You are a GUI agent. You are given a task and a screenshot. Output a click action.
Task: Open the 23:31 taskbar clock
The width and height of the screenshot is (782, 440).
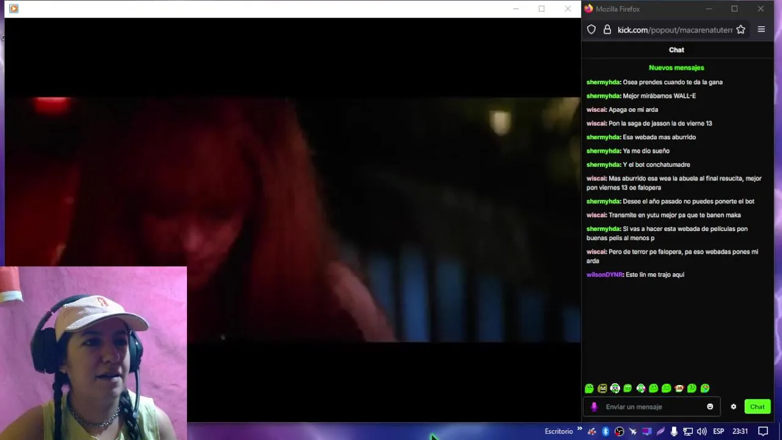click(x=740, y=431)
